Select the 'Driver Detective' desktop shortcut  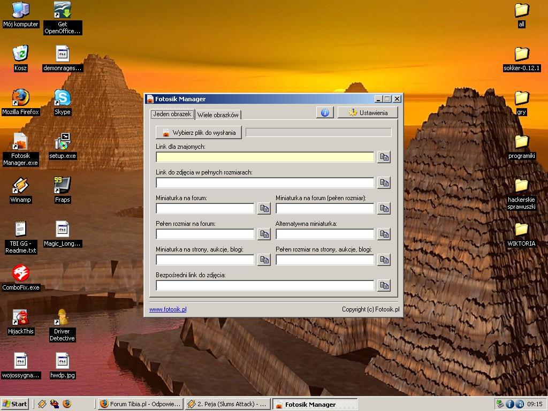[x=62, y=325]
